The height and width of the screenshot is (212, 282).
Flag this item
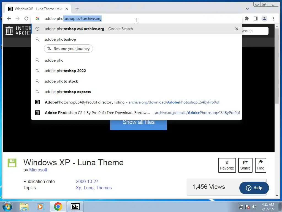(x=261, y=165)
